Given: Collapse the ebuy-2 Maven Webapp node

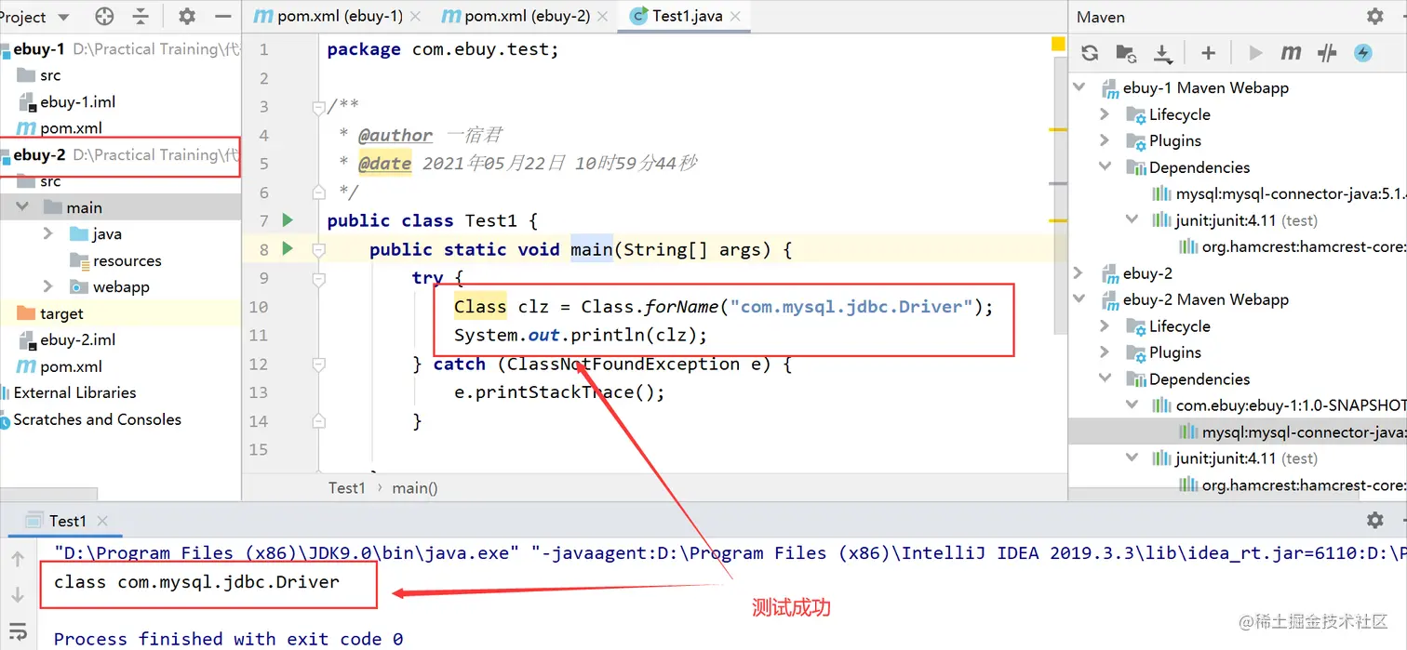Looking at the screenshot, I should pos(1079,299).
